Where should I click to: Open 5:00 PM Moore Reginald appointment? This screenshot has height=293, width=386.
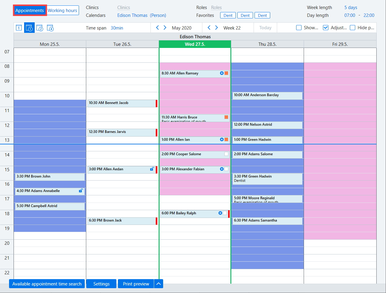[x=267, y=199]
